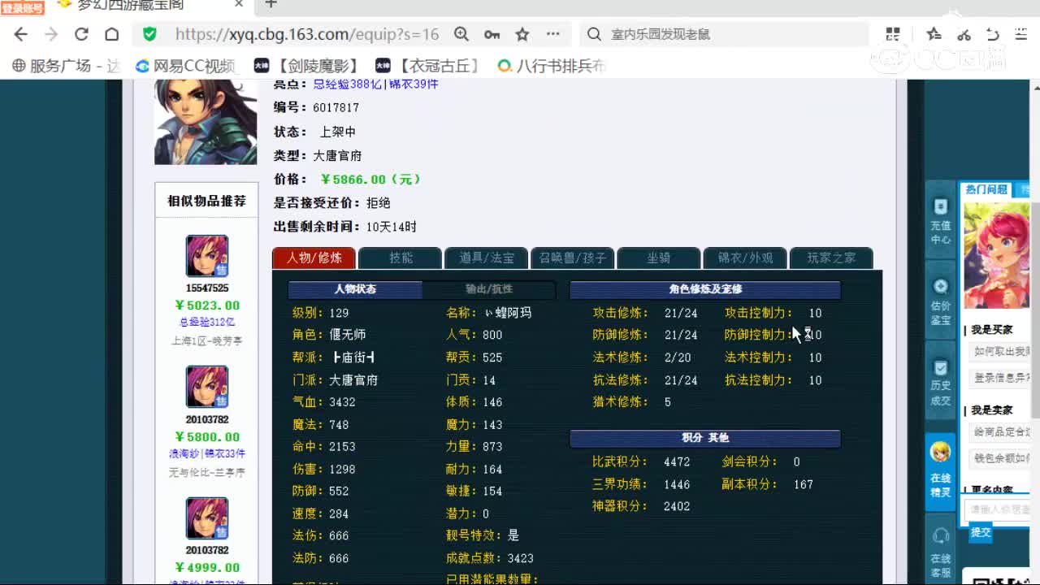Screen dimensions: 1040x585
Task: Click the 登录账号 label in title bar
Action: (x=23, y=8)
